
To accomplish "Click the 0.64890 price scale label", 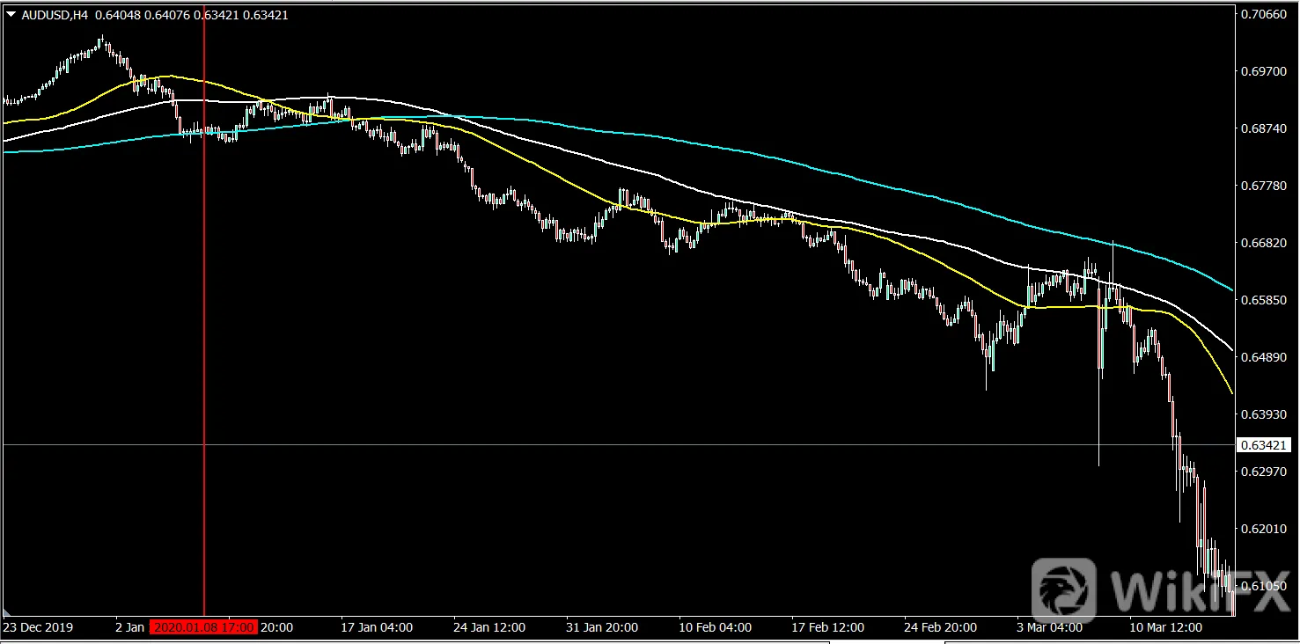I will coord(1263,357).
